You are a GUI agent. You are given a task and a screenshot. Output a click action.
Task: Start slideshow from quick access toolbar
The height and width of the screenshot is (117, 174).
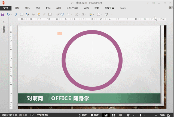[x=106, y=14]
